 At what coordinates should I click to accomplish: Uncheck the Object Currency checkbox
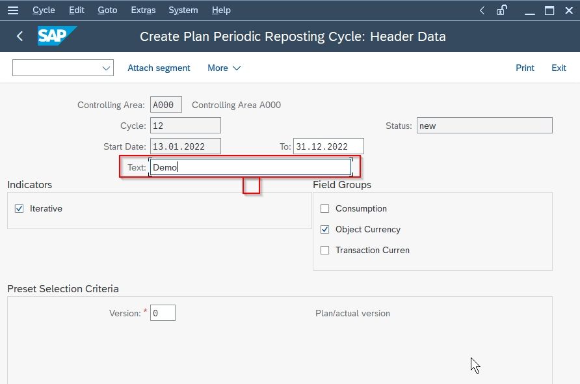pyautogui.click(x=324, y=230)
